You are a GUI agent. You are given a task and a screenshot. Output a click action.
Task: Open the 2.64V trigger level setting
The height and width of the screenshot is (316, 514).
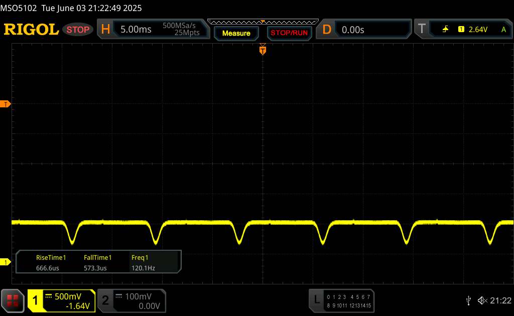pos(478,30)
